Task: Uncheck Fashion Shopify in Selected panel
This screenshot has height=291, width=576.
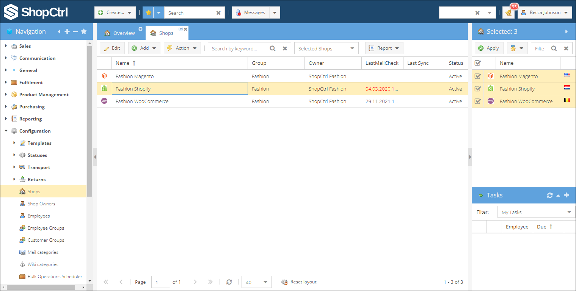Action: [478, 89]
